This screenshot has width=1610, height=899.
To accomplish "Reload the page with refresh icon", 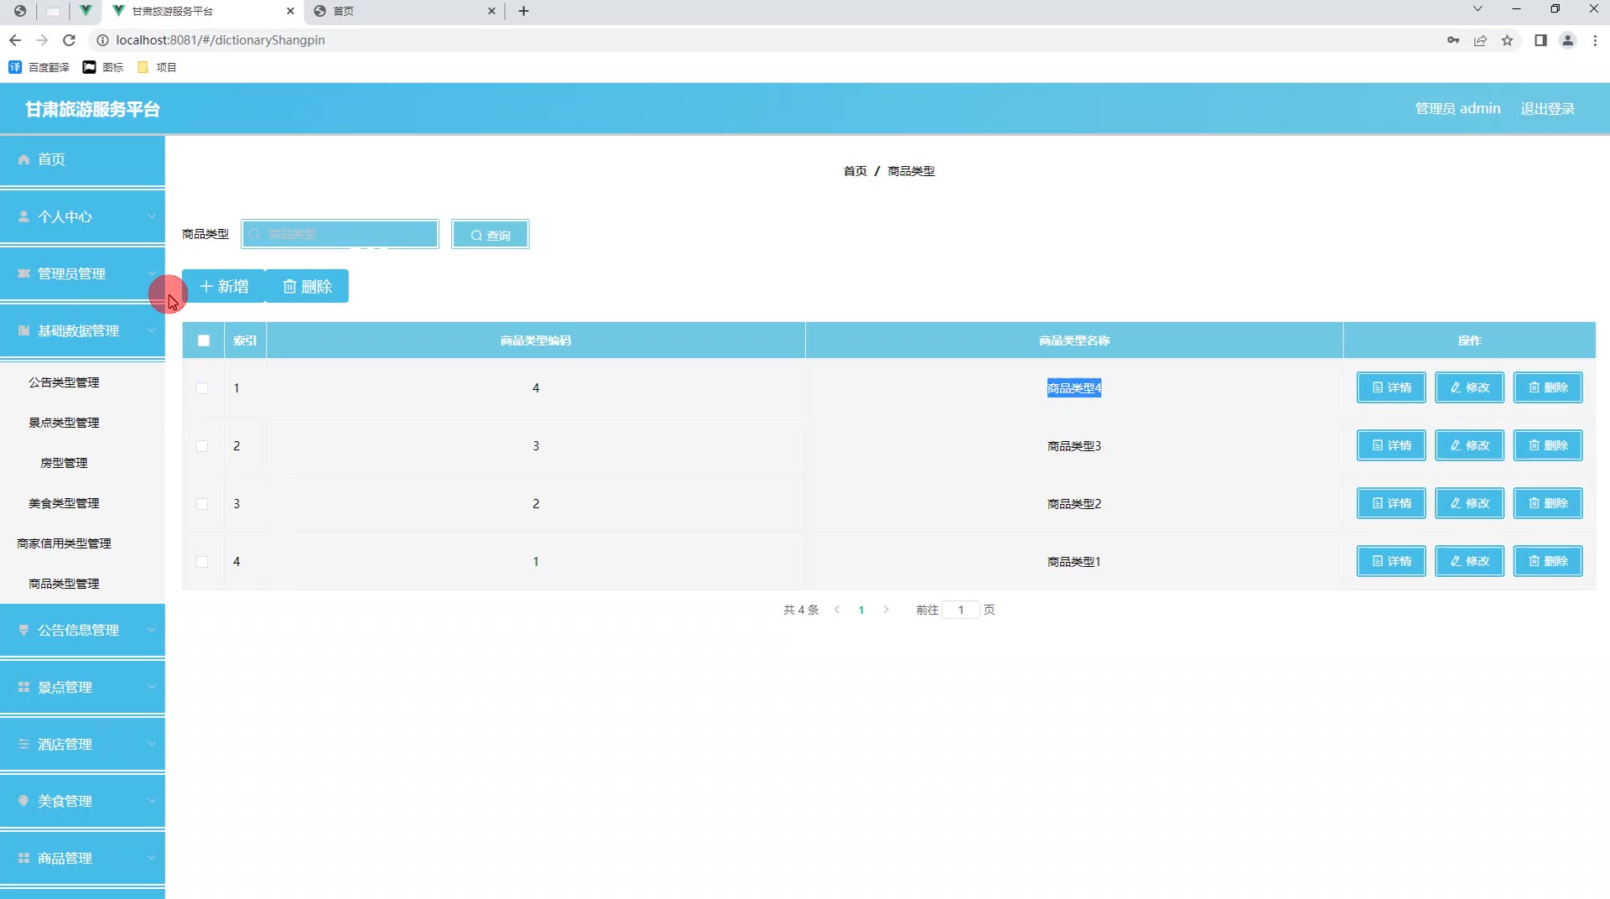I will pos(70,40).
